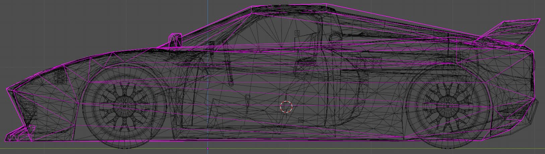Click the magenta origin dot on ground line
This screenshot has width=545, height=154.
point(208,148)
